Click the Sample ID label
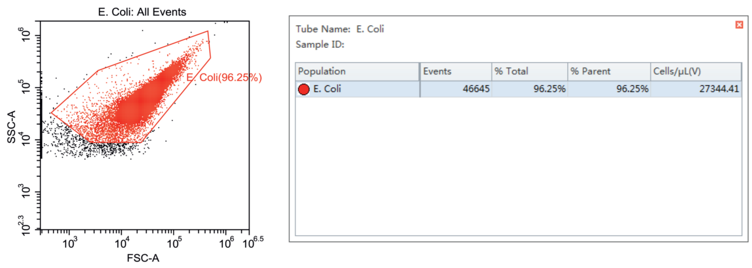 coord(320,45)
